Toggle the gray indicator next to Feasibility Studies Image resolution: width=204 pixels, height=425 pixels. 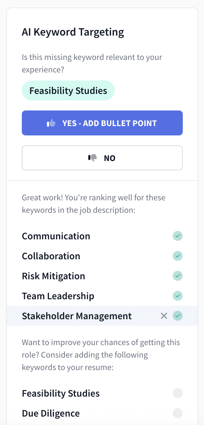click(177, 393)
